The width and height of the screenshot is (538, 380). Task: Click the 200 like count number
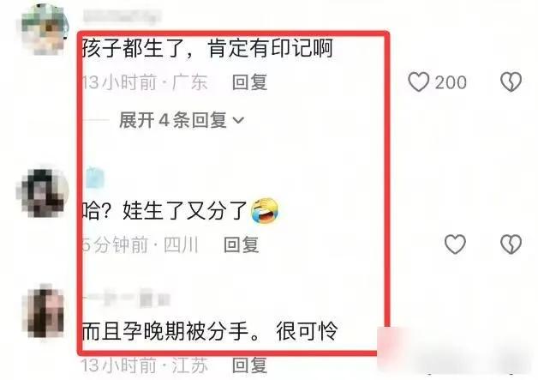(451, 82)
